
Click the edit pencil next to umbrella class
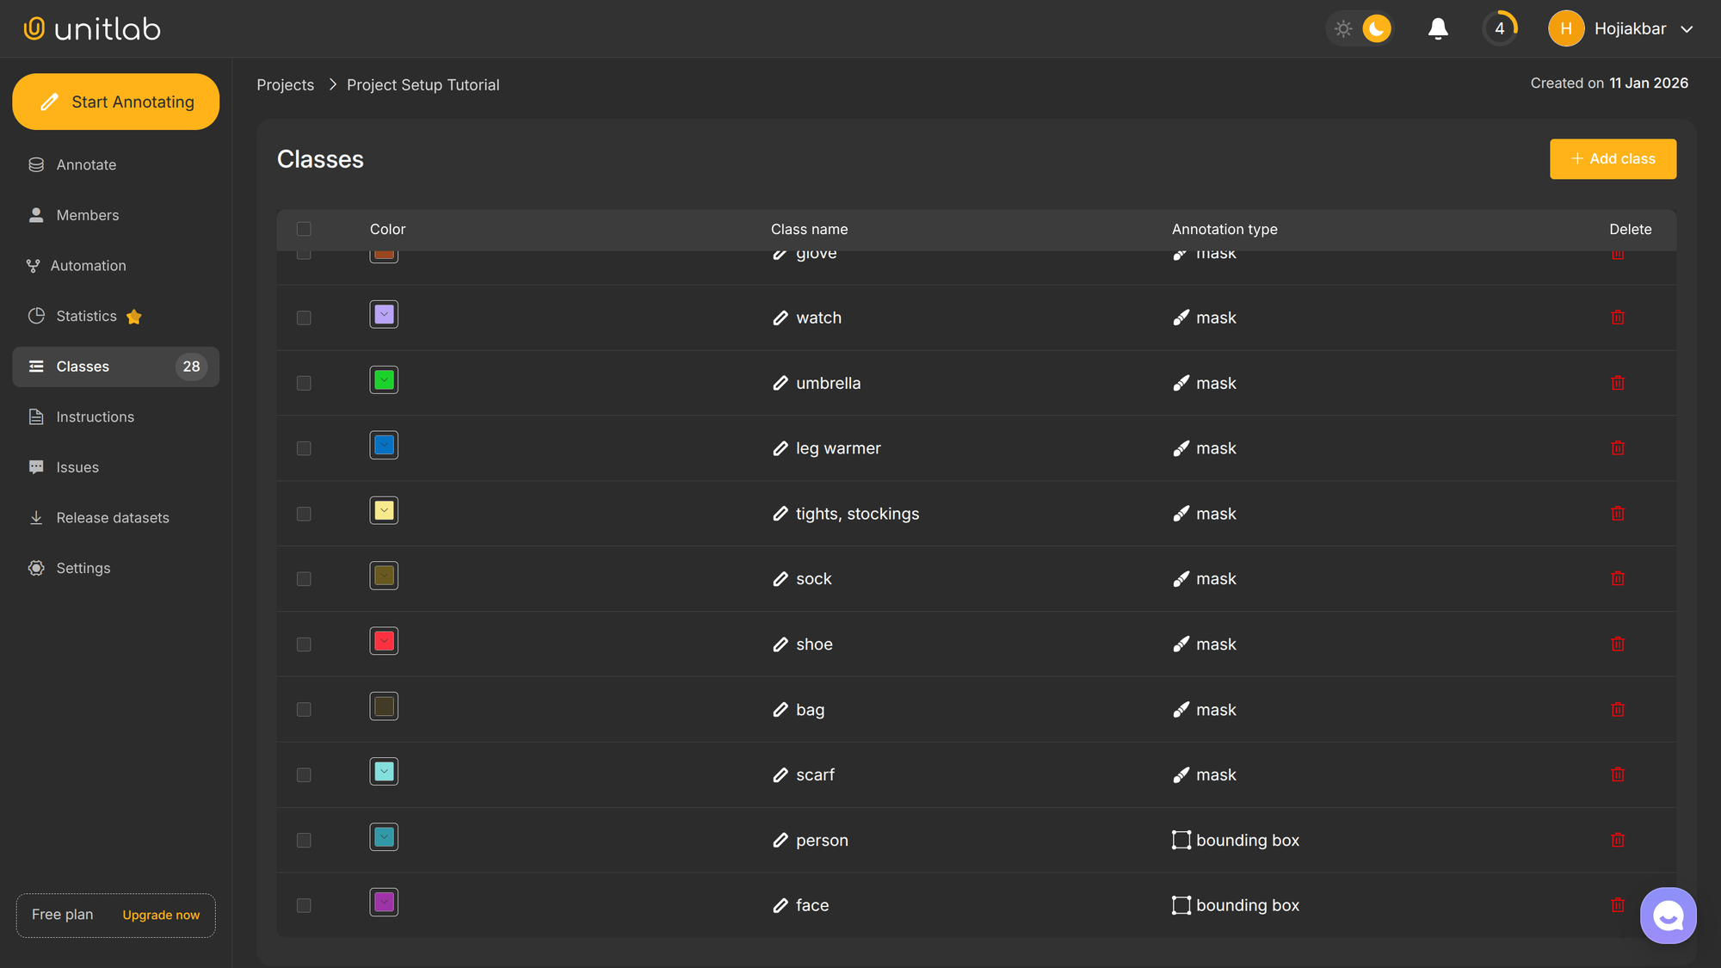click(x=780, y=383)
